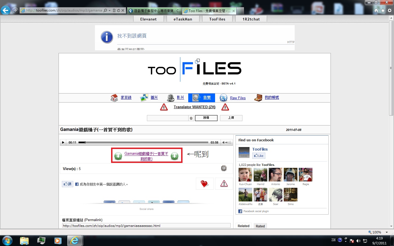Image resolution: width=394 pixels, height=246 pixels.
Task: Open the 我的帳號 account link
Action: point(272,98)
